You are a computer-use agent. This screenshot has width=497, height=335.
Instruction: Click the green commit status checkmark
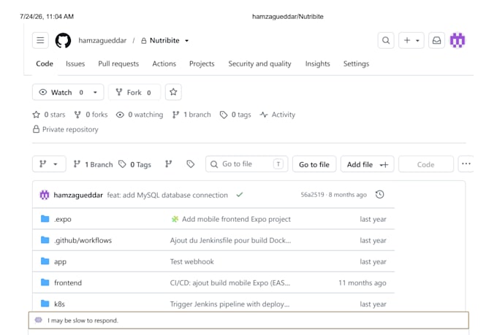pyautogui.click(x=239, y=195)
